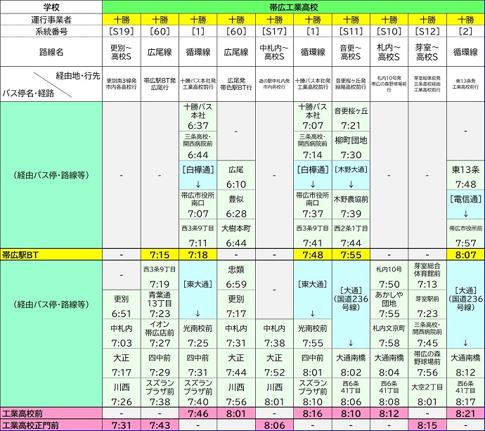The width and height of the screenshot is (485, 431).
Task: Select 8:16 in the 工業高校前 row
Action: coord(313,413)
